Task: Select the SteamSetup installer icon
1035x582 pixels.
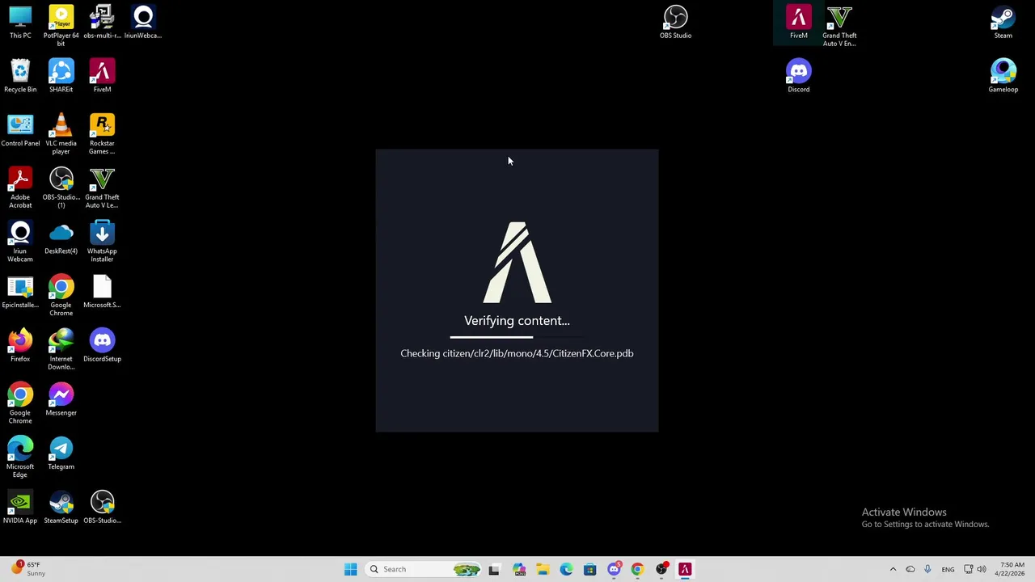Action: point(61,508)
